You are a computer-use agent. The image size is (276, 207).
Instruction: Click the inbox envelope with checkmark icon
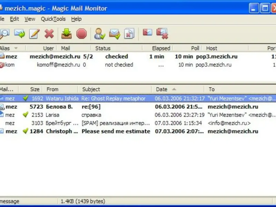click(115, 34)
